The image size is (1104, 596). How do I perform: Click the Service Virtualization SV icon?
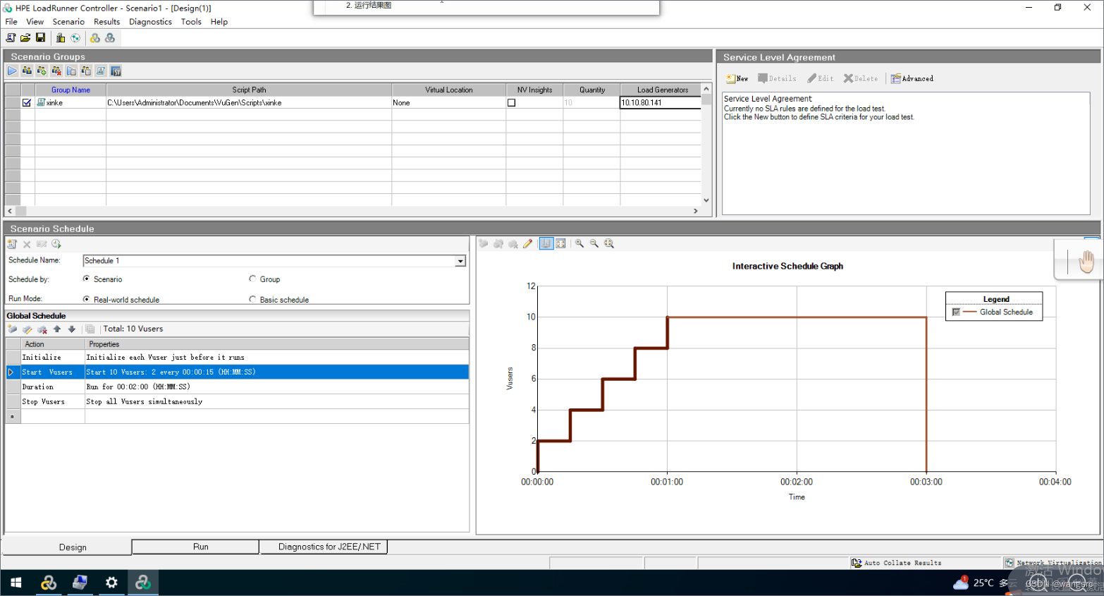coord(116,71)
